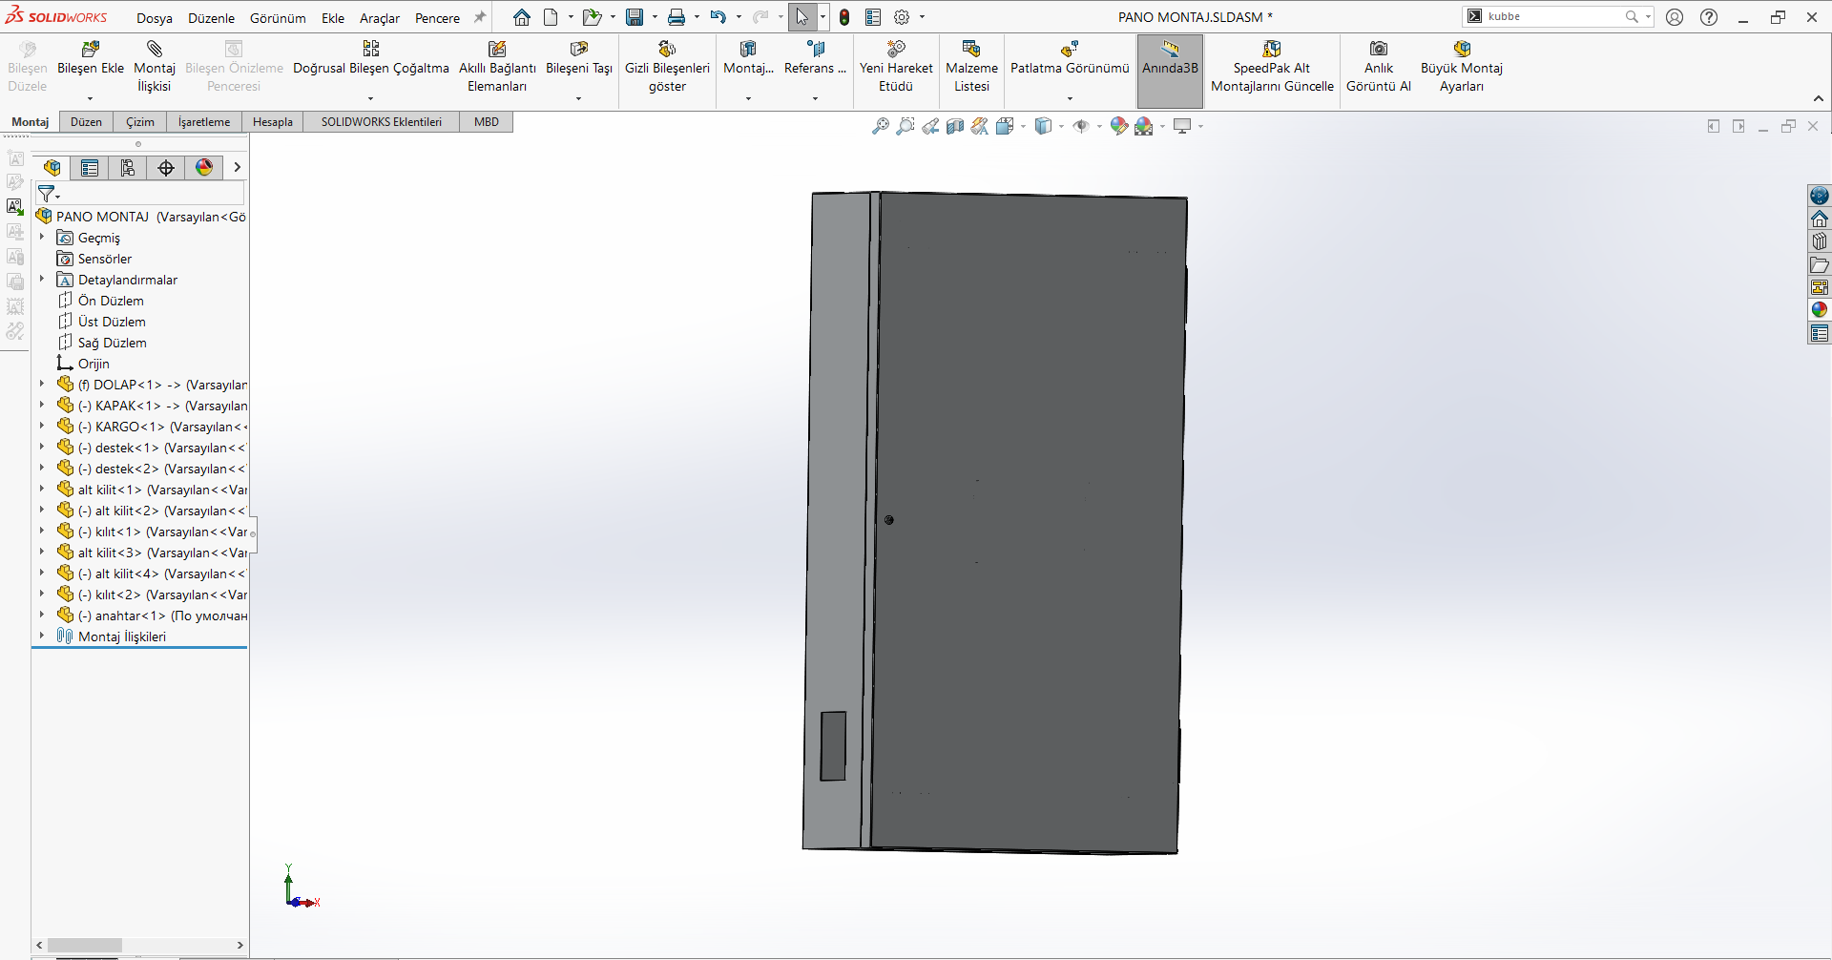This screenshot has height=960, width=1832.
Task: Click the DisplayManager color ball tab icon
Action: pyautogui.click(x=204, y=168)
